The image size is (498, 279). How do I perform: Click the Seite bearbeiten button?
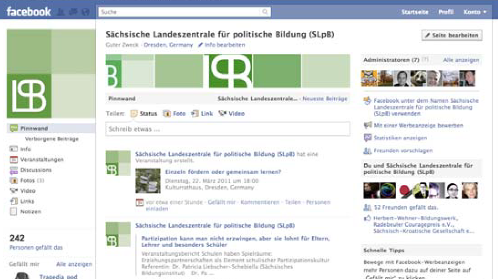[x=452, y=35]
